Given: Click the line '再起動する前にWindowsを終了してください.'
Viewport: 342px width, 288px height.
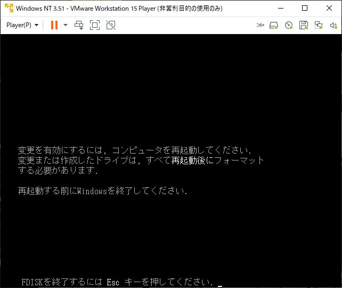Looking at the screenshot, I should point(102,191).
